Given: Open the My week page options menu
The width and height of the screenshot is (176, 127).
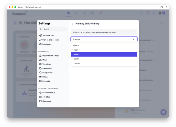Looking at the screenshot, I should [x=161, y=23].
